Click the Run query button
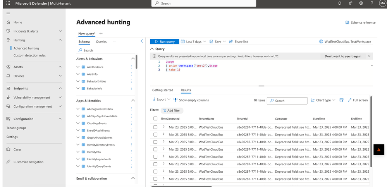The width and height of the screenshot is (387, 187). point(165,42)
